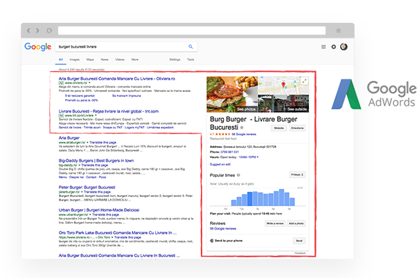Image resolution: width=417 pixels, height=278 pixels.
Task: Click the 'Contact' Big-Daddy sitelink
Action: [91, 177]
